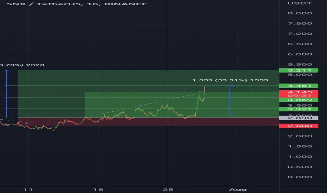
Task: Click the 7.500 price axis tick
Action: pyautogui.click(x=300, y=24)
